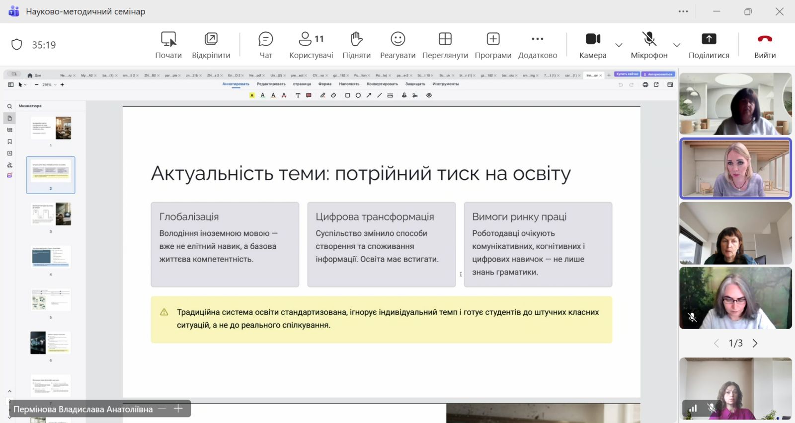The image size is (795, 423).
Task: Leave the meeting with Вийти
Action: 765,45
